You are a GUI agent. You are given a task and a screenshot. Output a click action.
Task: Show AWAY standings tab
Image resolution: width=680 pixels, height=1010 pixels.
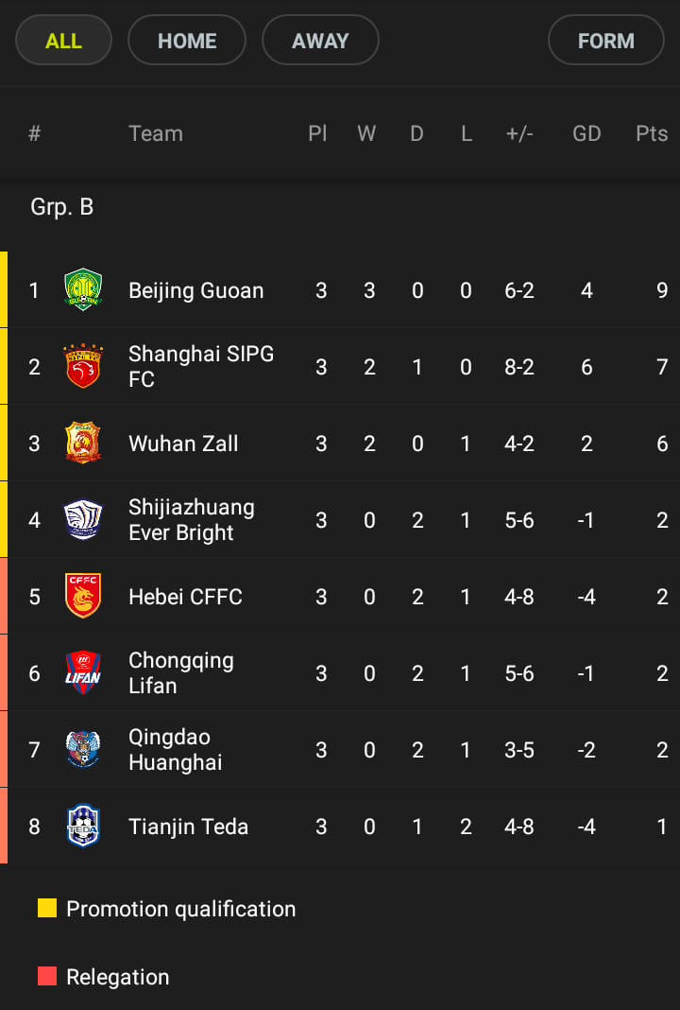coord(320,41)
